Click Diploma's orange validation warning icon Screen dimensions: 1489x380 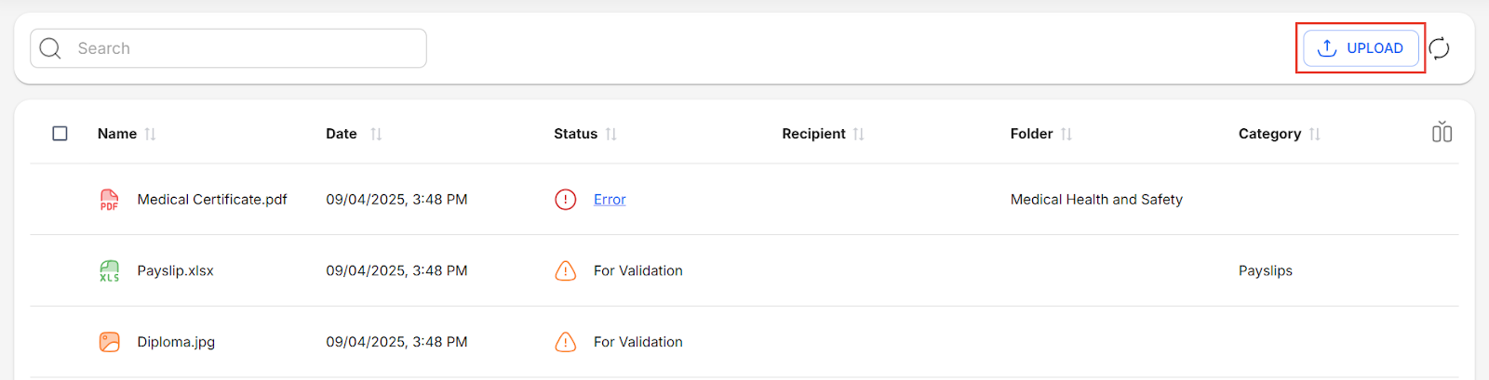coord(565,342)
